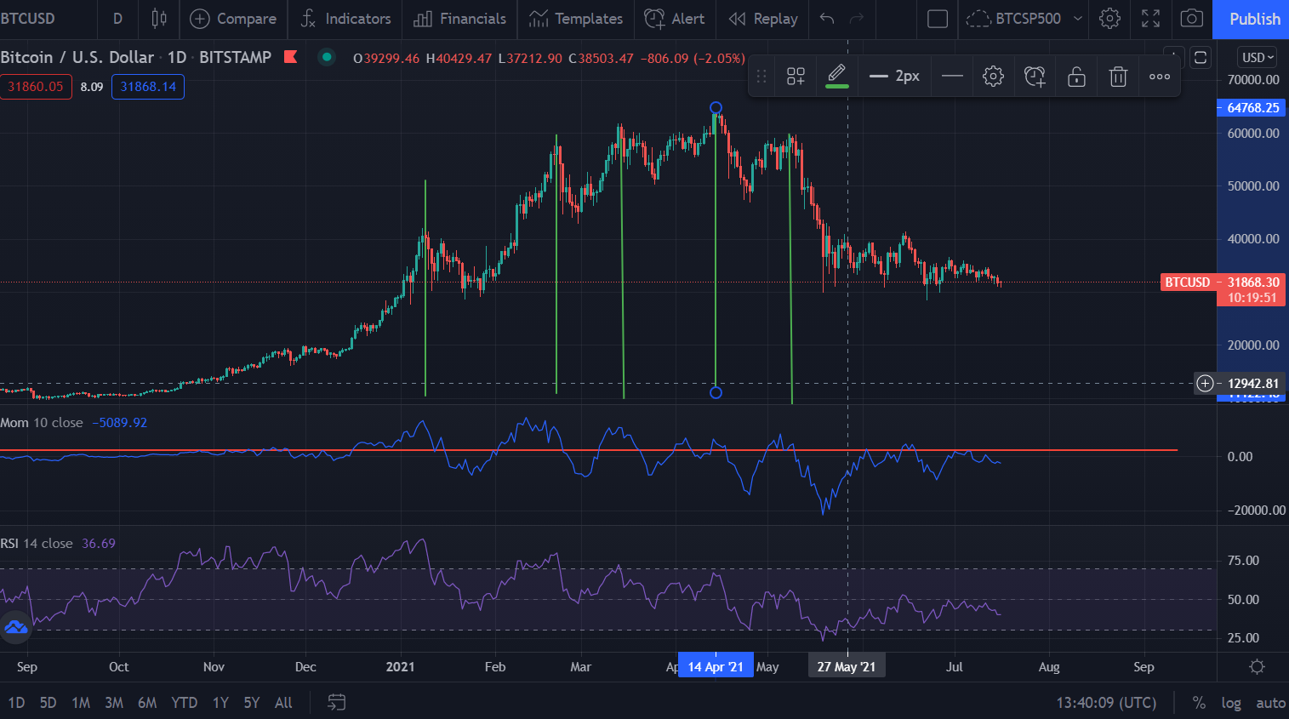
Task: Open the D interval selector
Action: tap(117, 18)
